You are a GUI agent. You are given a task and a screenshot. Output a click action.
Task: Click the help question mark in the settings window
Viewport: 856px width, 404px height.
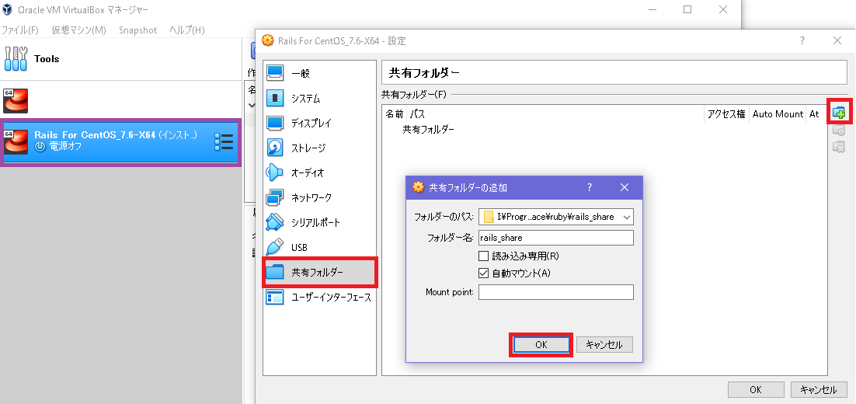(x=802, y=40)
